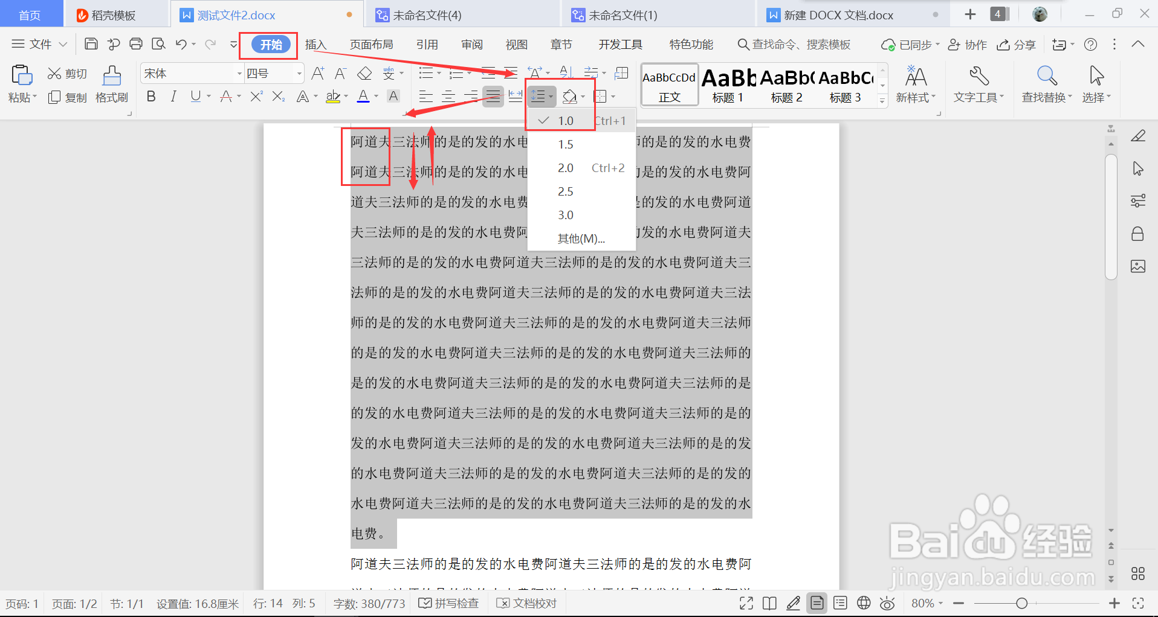Image resolution: width=1158 pixels, height=617 pixels.
Task: Open the New Style (新样式) tool
Action: pyautogui.click(x=916, y=84)
